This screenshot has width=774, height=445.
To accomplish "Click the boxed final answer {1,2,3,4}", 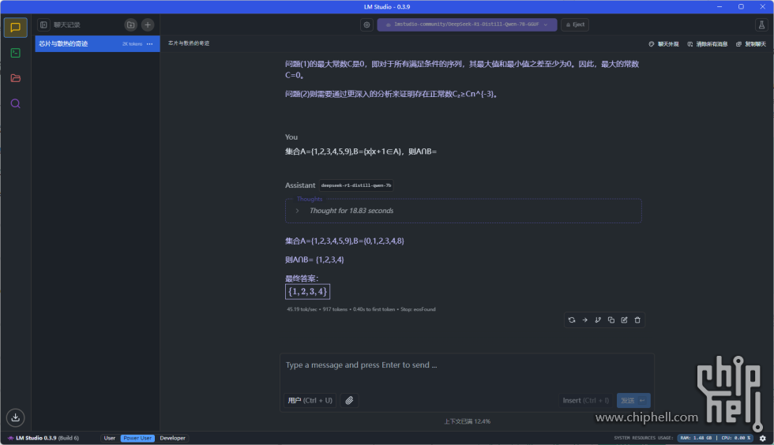I will click(307, 292).
